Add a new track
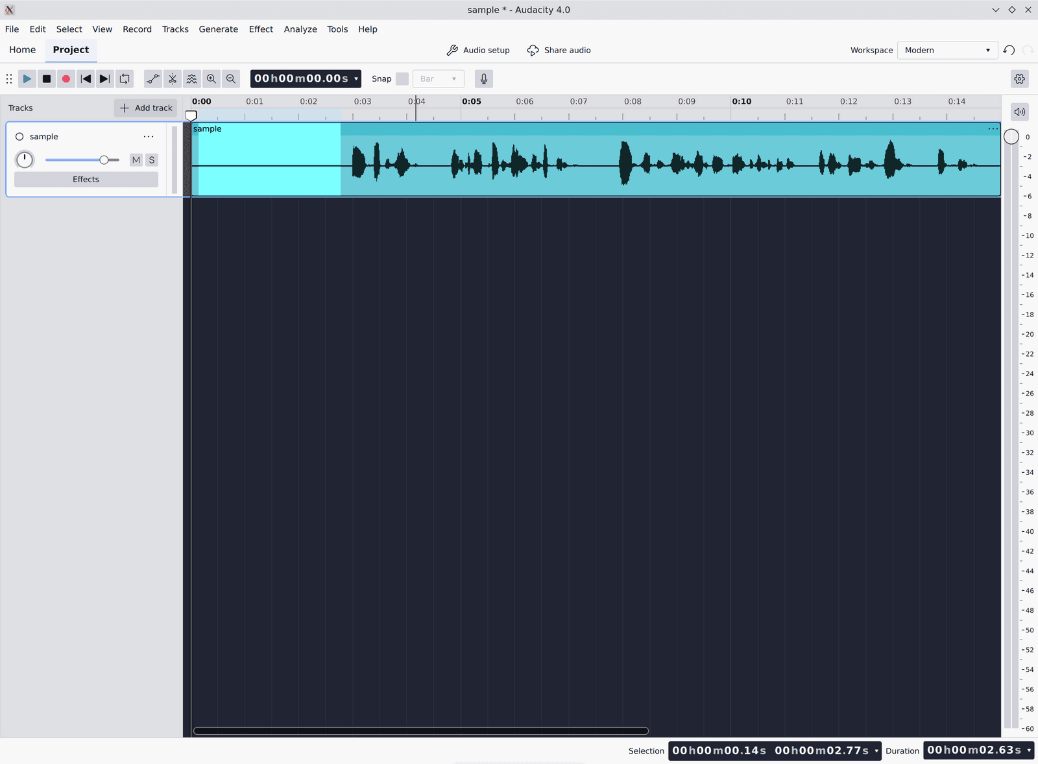 146,108
